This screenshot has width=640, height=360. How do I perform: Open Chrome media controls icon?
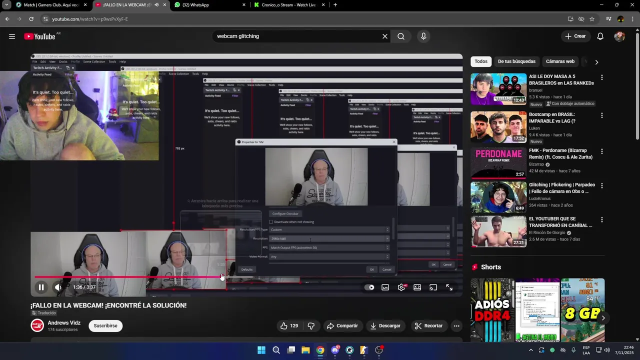point(608,19)
